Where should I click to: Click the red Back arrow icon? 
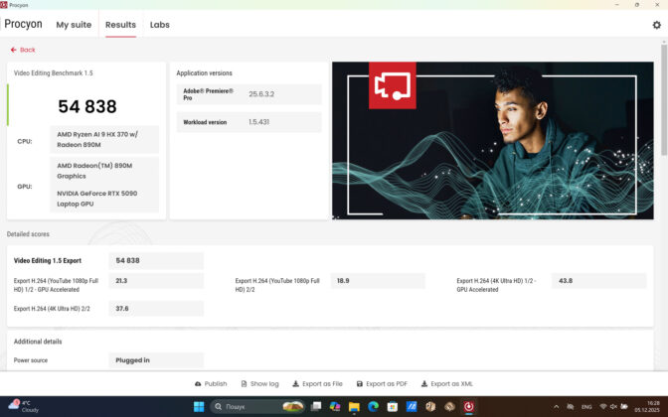click(x=13, y=50)
